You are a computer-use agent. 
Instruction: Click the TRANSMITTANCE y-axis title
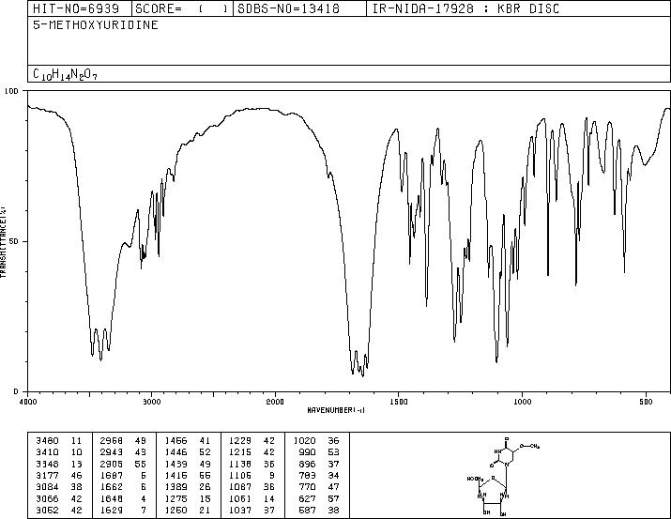click(x=4, y=242)
